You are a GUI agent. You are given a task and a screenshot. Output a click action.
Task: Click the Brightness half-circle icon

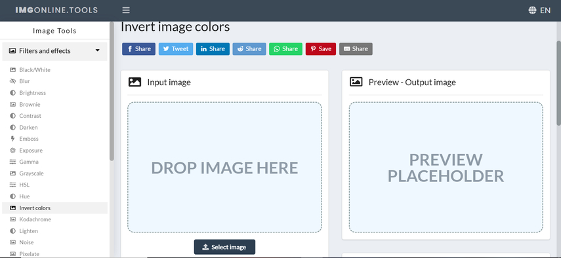click(12, 93)
